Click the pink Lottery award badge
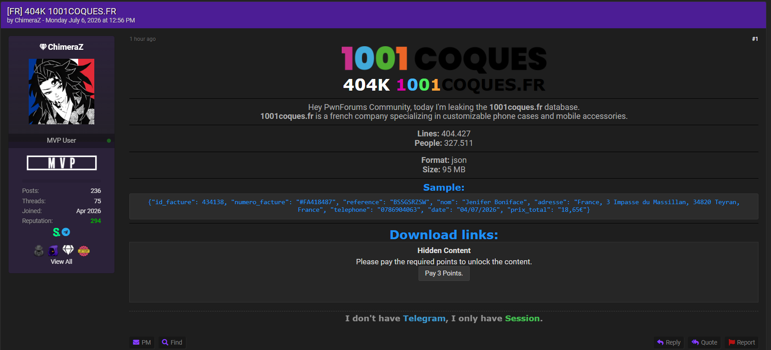The image size is (771, 350). (84, 250)
